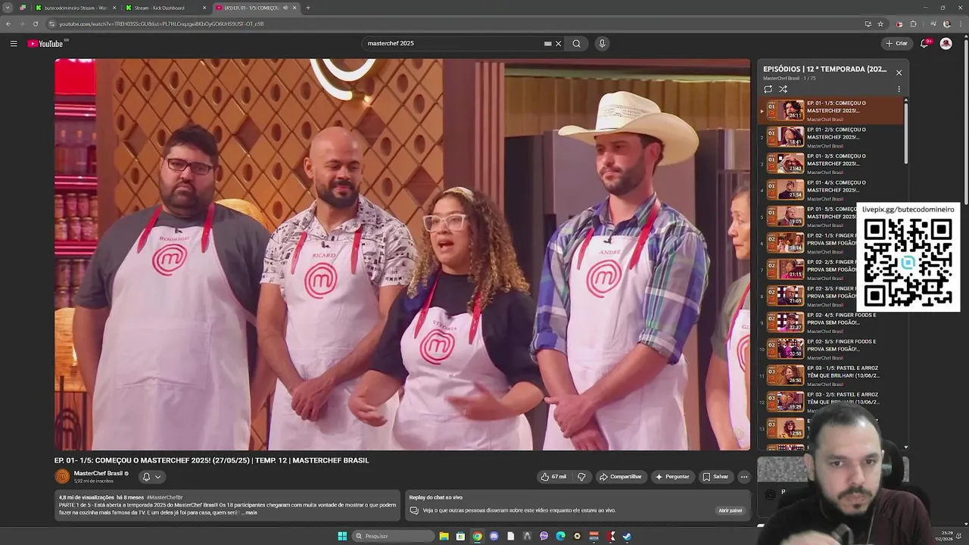This screenshot has width=969, height=545.
Task: Click the taskbar Pesquisar search box
Action: pos(393,536)
